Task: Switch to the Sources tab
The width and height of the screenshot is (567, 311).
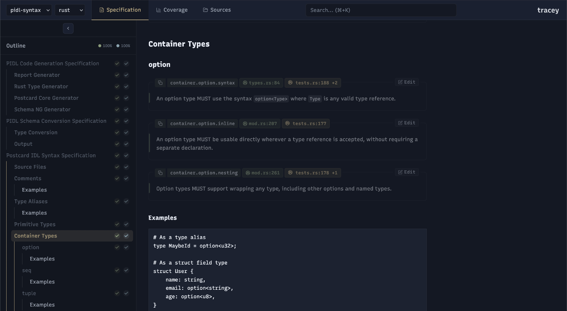Action: (x=217, y=10)
